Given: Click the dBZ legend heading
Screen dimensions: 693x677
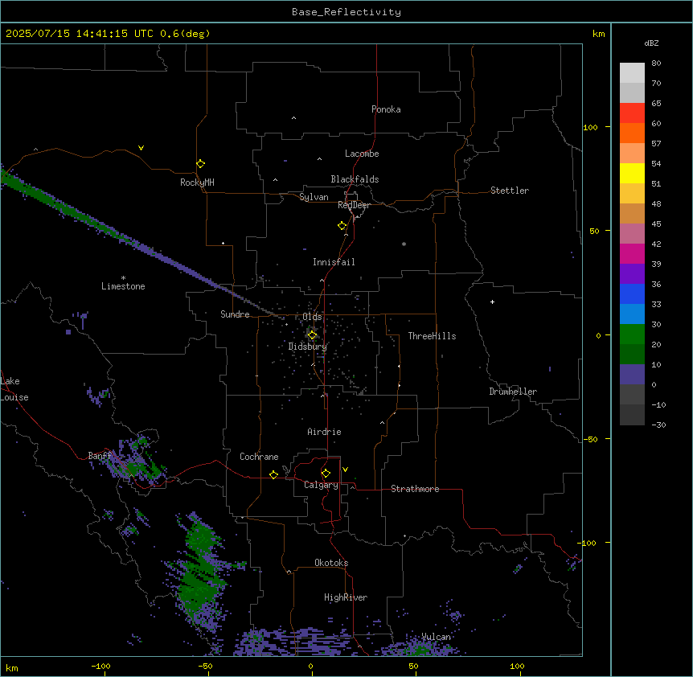Looking at the screenshot, I should [651, 43].
